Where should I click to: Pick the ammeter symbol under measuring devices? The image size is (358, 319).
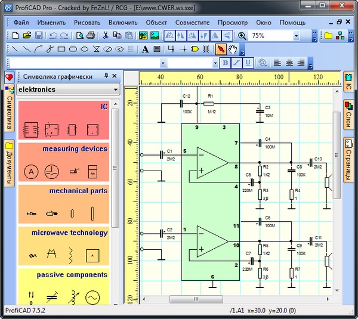(30, 172)
